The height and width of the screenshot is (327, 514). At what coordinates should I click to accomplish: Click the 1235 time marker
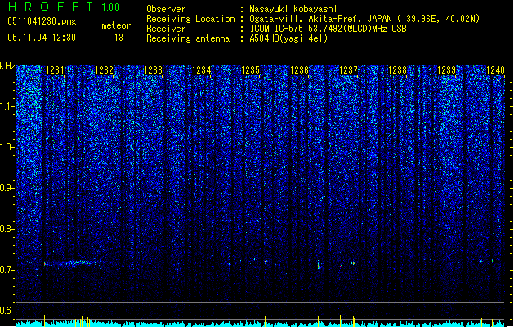click(x=250, y=70)
